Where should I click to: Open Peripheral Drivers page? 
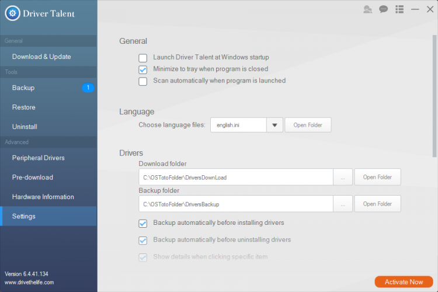(48, 158)
